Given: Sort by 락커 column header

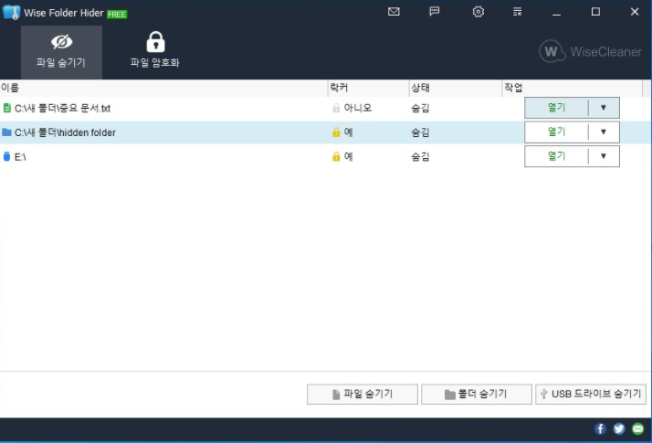Looking at the screenshot, I should 368,88.
